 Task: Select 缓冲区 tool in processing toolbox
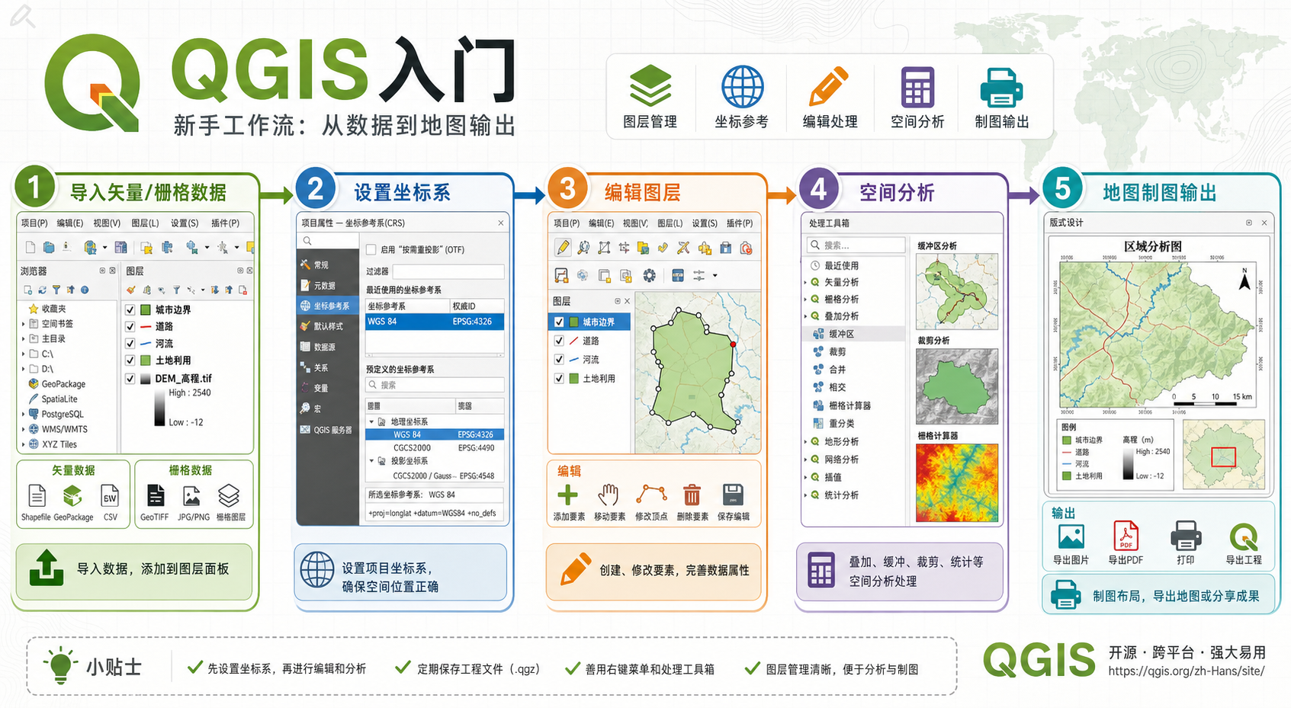click(853, 334)
